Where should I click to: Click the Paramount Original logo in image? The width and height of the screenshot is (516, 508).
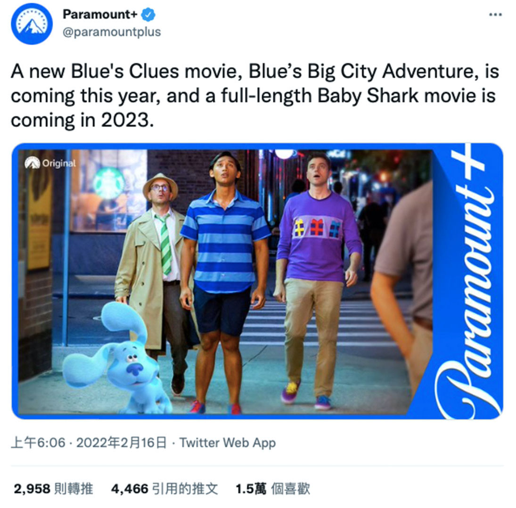pyautogui.click(x=50, y=163)
